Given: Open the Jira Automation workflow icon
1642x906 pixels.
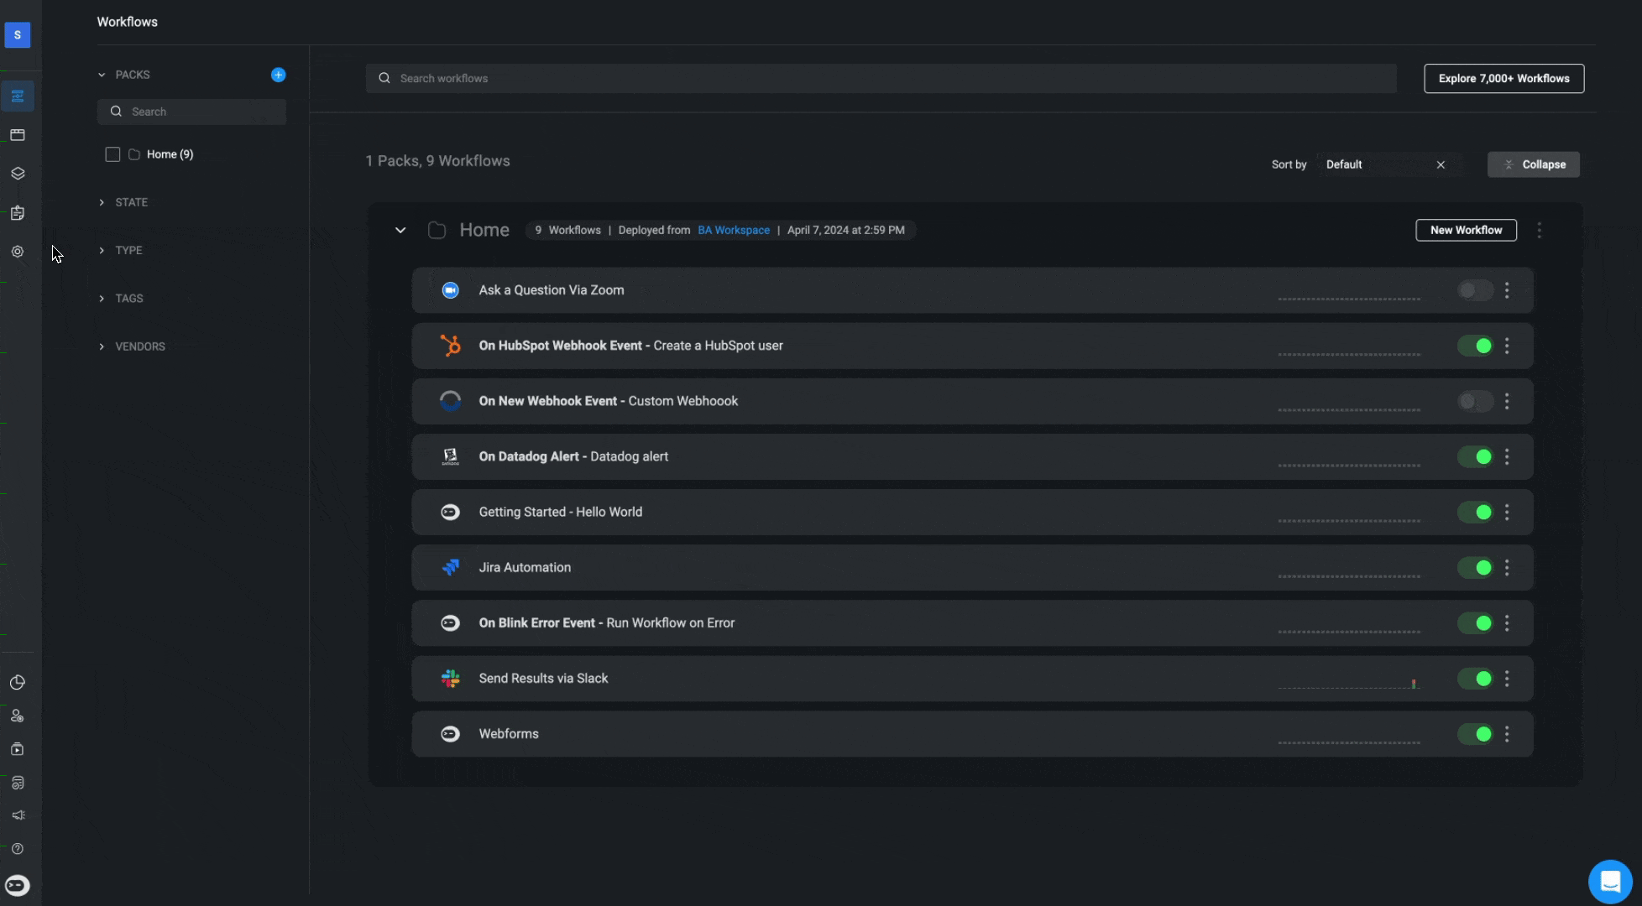Looking at the screenshot, I should (450, 568).
